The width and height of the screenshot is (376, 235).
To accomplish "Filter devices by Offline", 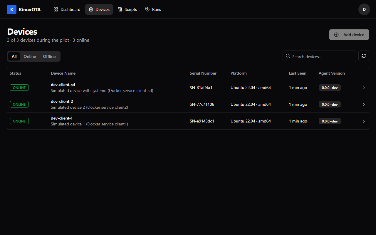I will (49, 56).
